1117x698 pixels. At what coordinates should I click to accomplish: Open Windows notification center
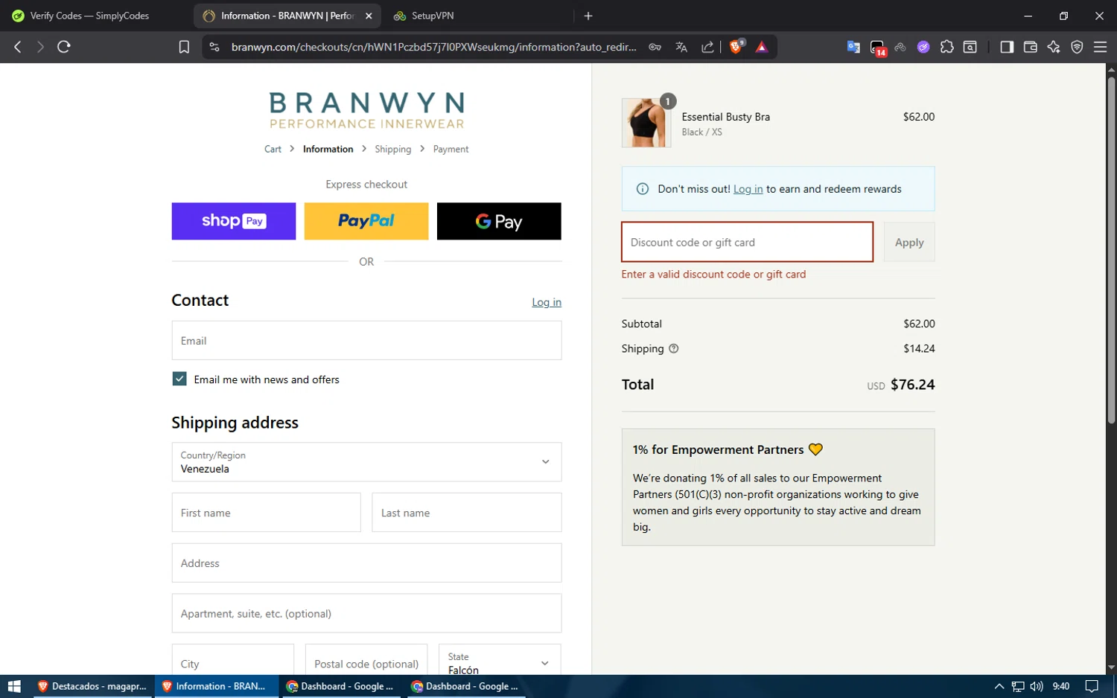[x=1092, y=686]
